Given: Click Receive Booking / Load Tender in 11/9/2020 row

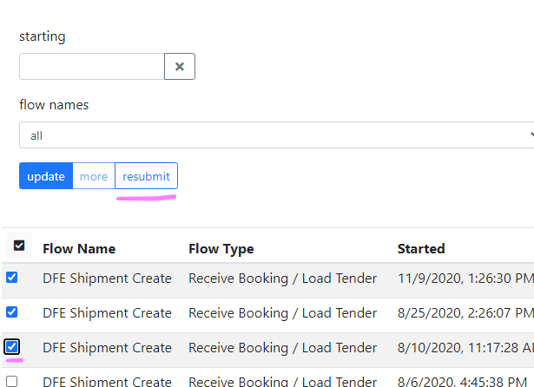Looking at the screenshot, I should [x=283, y=279].
